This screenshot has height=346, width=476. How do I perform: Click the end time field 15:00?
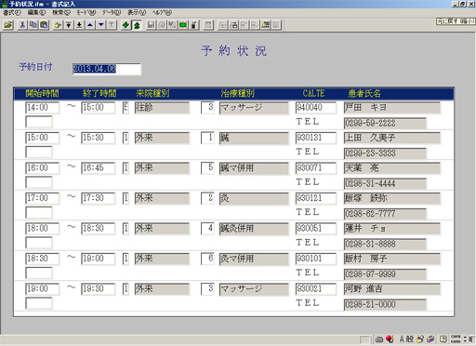click(x=98, y=108)
